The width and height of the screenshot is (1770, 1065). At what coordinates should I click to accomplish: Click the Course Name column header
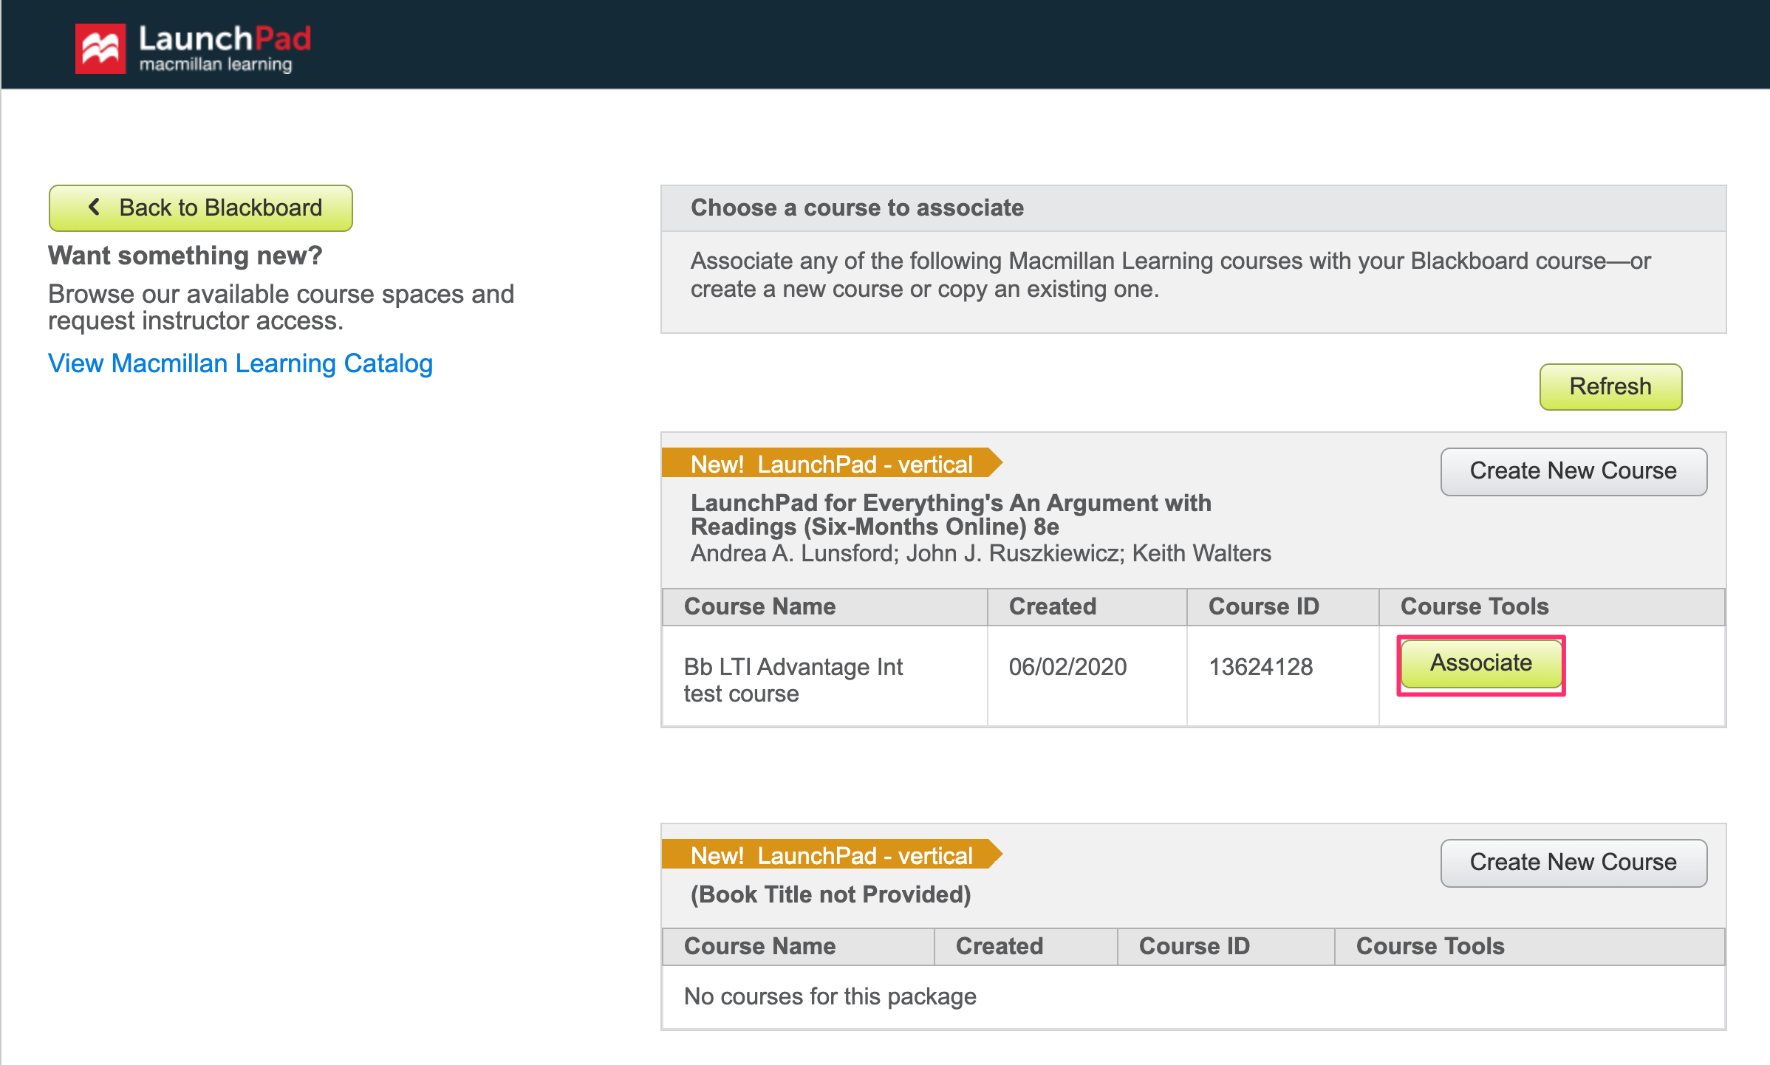(x=760, y=606)
